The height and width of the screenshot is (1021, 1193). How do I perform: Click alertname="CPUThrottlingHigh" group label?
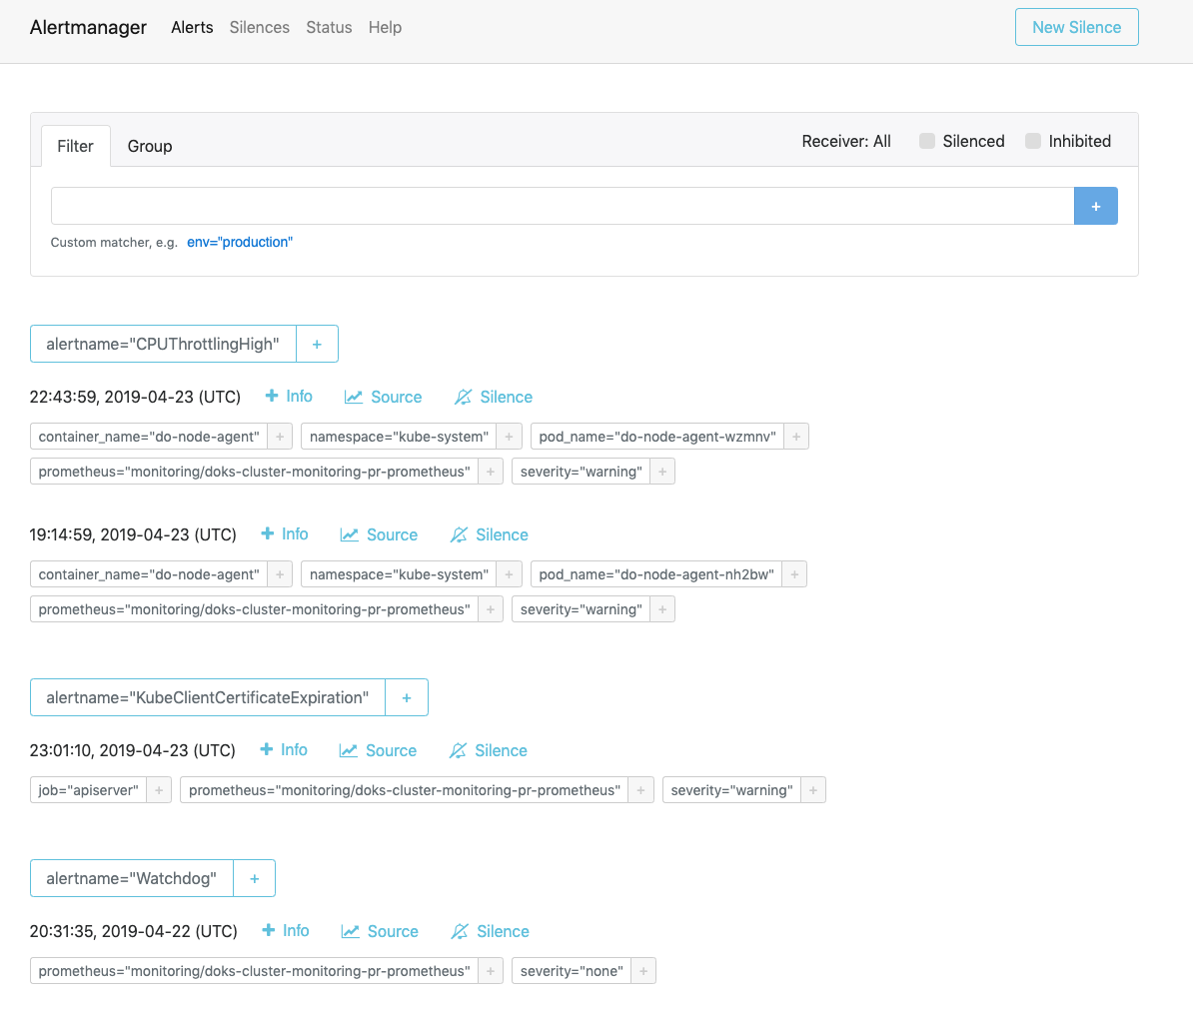[163, 344]
